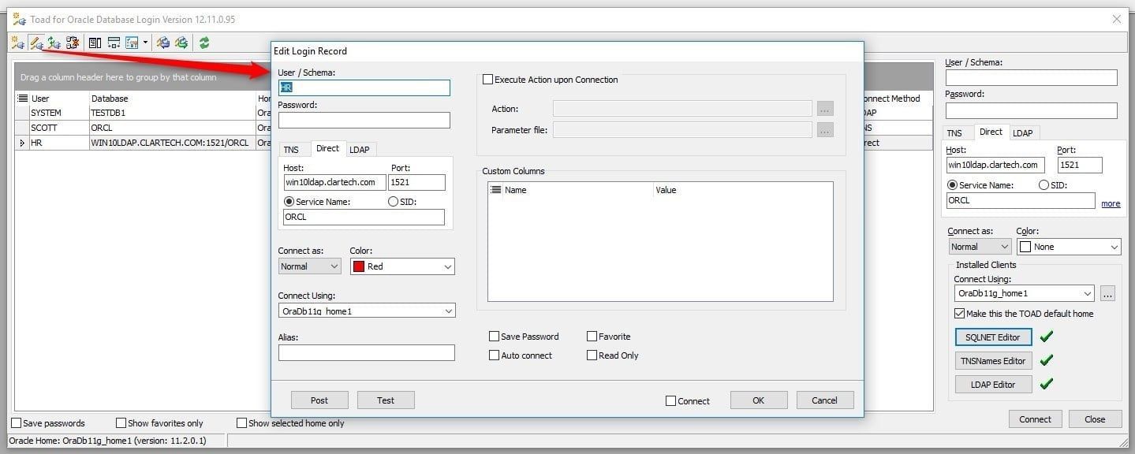Viewport: 1135px width, 454px height.
Task: Click the green refresh toolbar icon
Action: pyautogui.click(x=204, y=43)
